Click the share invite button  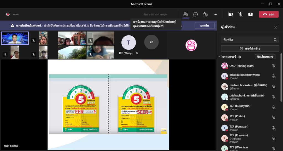pos(250,48)
